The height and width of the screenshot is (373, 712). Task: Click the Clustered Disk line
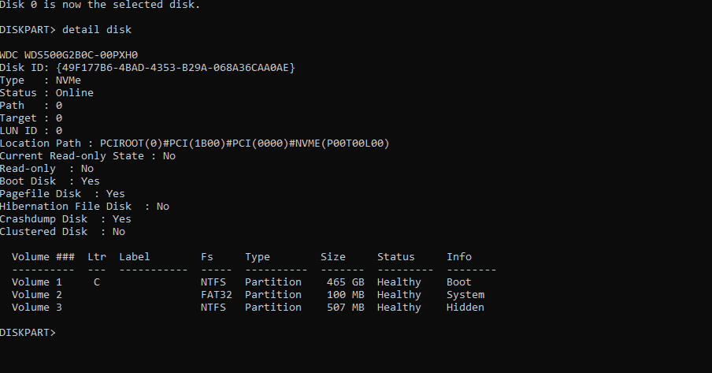pyautogui.click(x=62, y=231)
